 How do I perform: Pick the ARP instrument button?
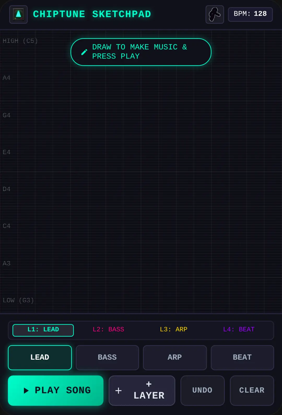[x=175, y=358]
